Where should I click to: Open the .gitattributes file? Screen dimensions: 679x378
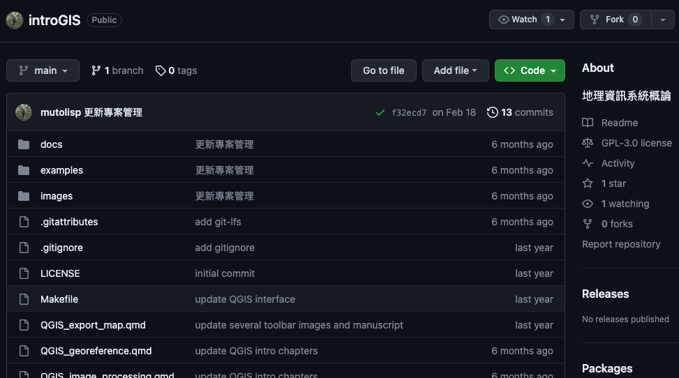69,222
